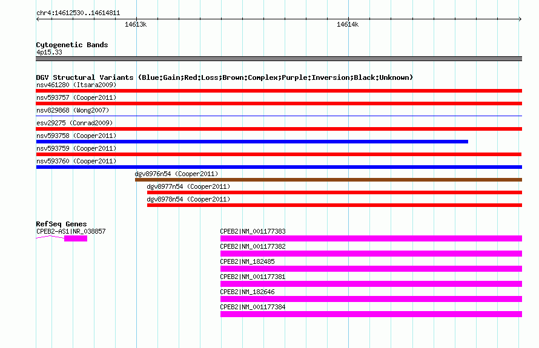Open the dgv8977n54 (Cooper2011) label

tap(188, 186)
